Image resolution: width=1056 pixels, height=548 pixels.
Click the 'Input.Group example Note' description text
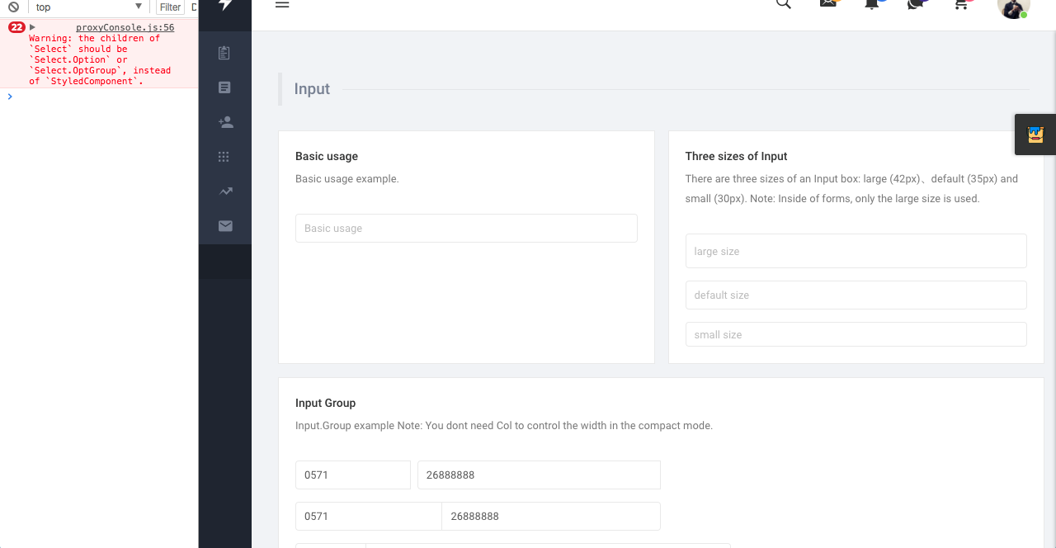click(504, 426)
